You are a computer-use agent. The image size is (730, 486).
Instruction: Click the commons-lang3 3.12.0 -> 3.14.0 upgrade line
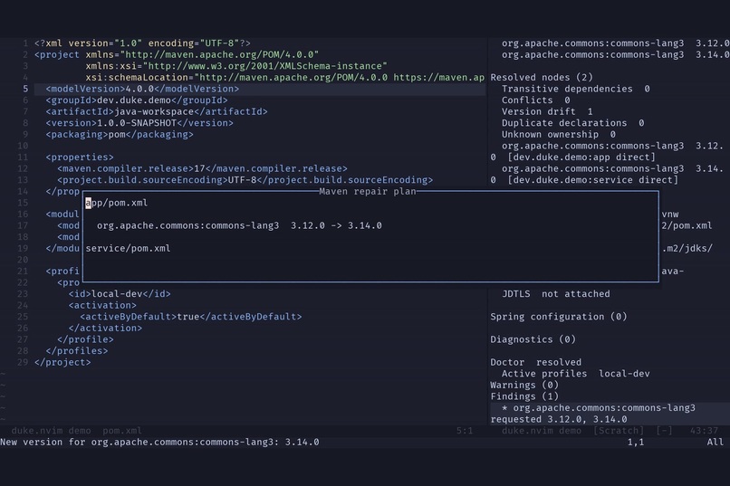coord(239,225)
